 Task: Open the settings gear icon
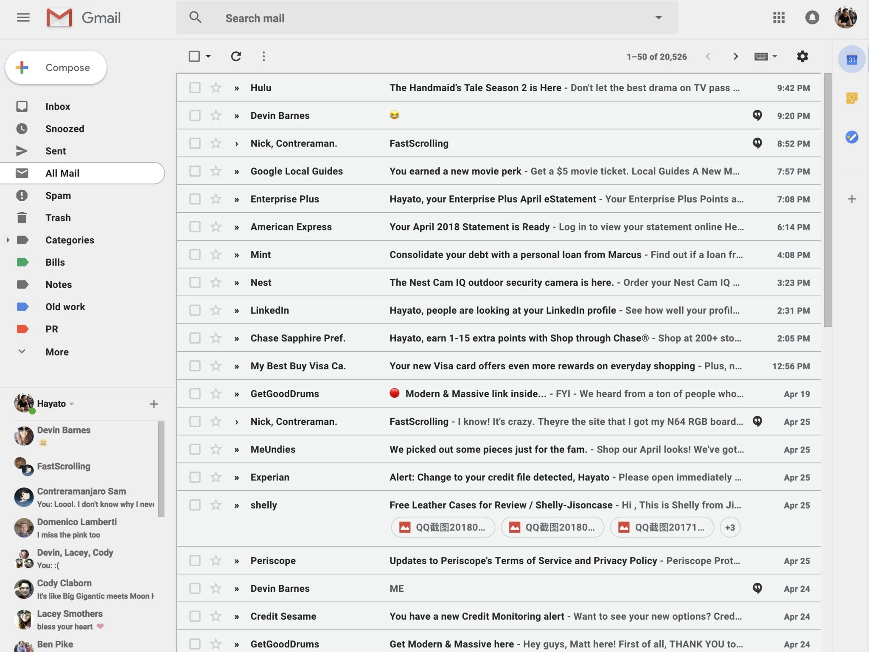802,56
